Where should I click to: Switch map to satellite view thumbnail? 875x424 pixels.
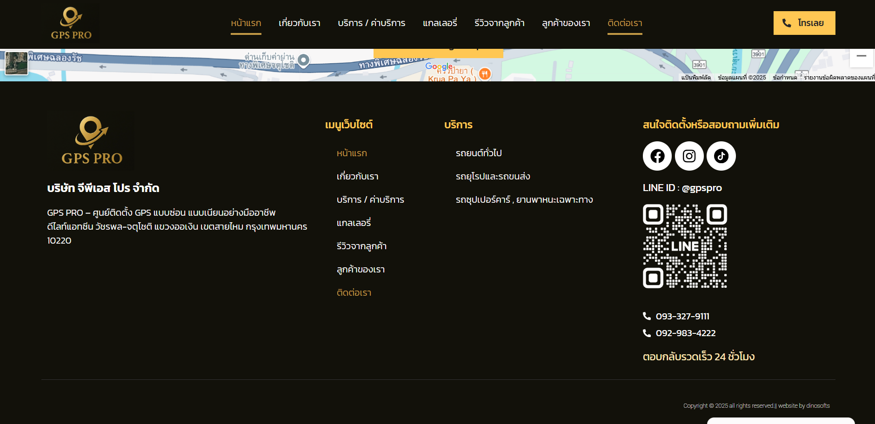pos(16,63)
